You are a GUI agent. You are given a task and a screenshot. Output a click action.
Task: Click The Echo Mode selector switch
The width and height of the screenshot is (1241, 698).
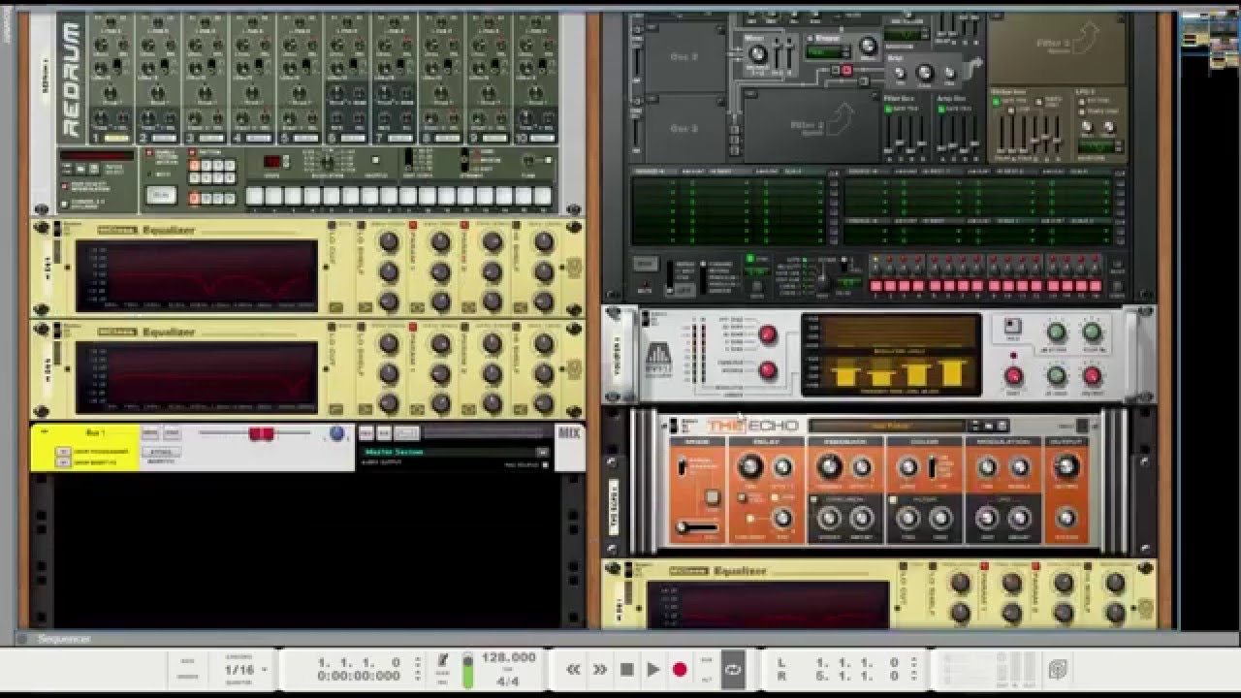pos(683,467)
